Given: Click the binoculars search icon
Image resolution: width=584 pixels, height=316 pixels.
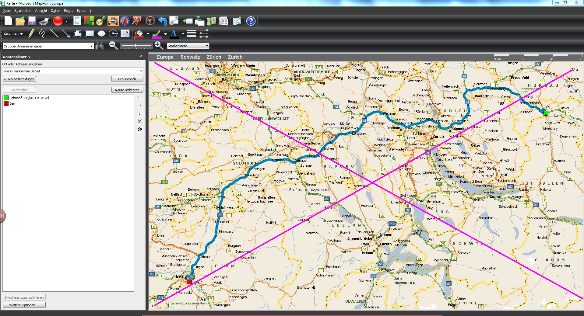Looking at the screenshot, I should pyautogui.click(x=100, y=46).
